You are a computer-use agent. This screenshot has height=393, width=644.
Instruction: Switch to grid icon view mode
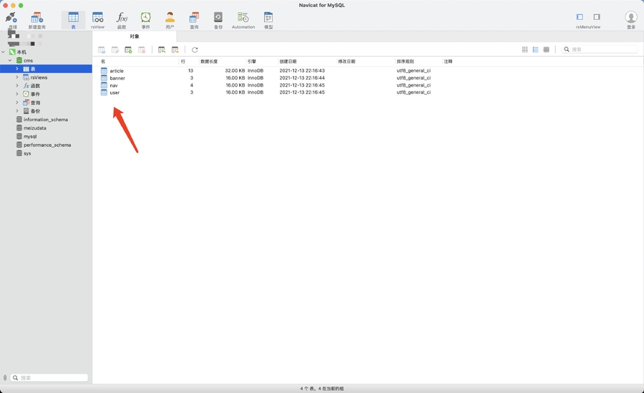coord(525,50)
